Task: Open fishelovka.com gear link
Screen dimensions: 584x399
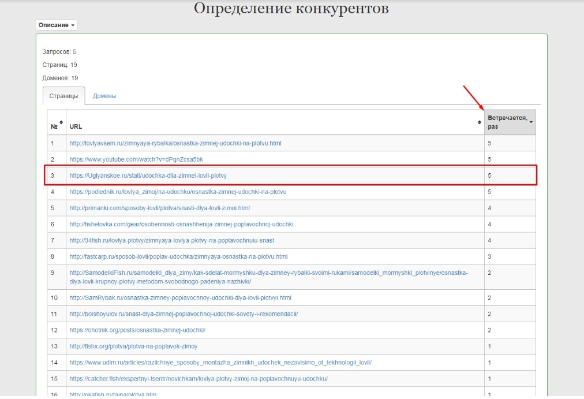Action: pyautogui.click(x=181, y=224)
